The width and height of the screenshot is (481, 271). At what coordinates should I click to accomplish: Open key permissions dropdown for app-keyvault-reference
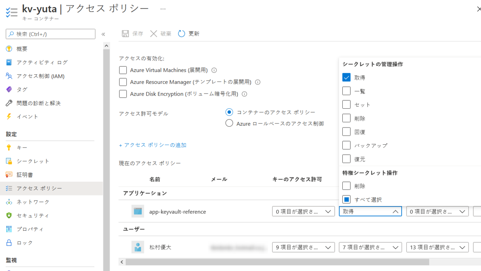[303, 211]
